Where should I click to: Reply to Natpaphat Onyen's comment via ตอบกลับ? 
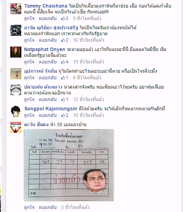(48, 62)
